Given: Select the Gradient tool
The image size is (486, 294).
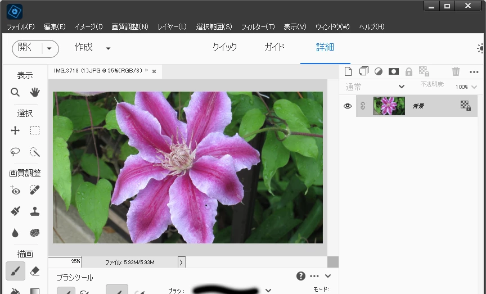Looking at the screenshot, I should coord(35,291).
